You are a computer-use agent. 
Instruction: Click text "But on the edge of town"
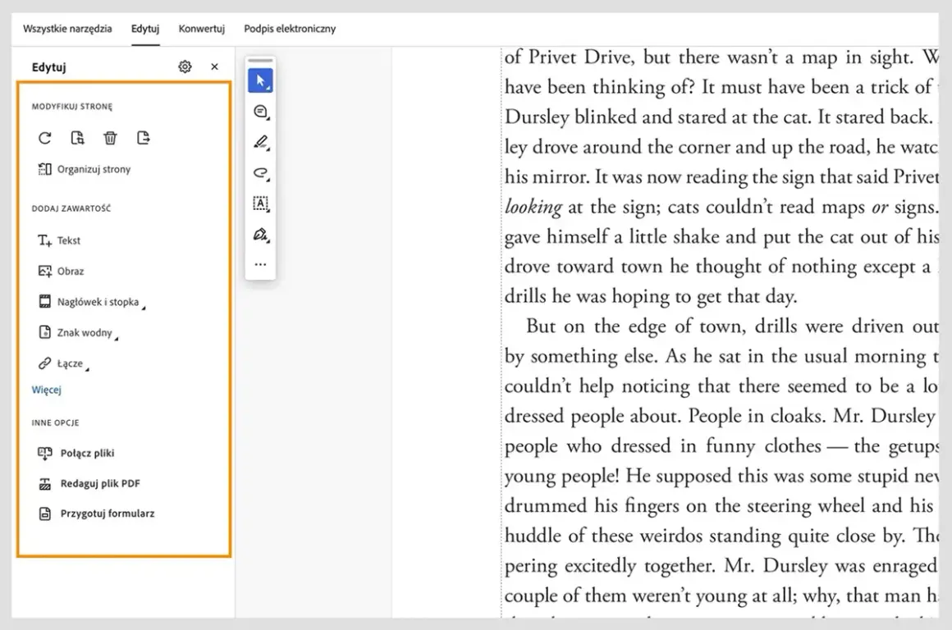636,326
